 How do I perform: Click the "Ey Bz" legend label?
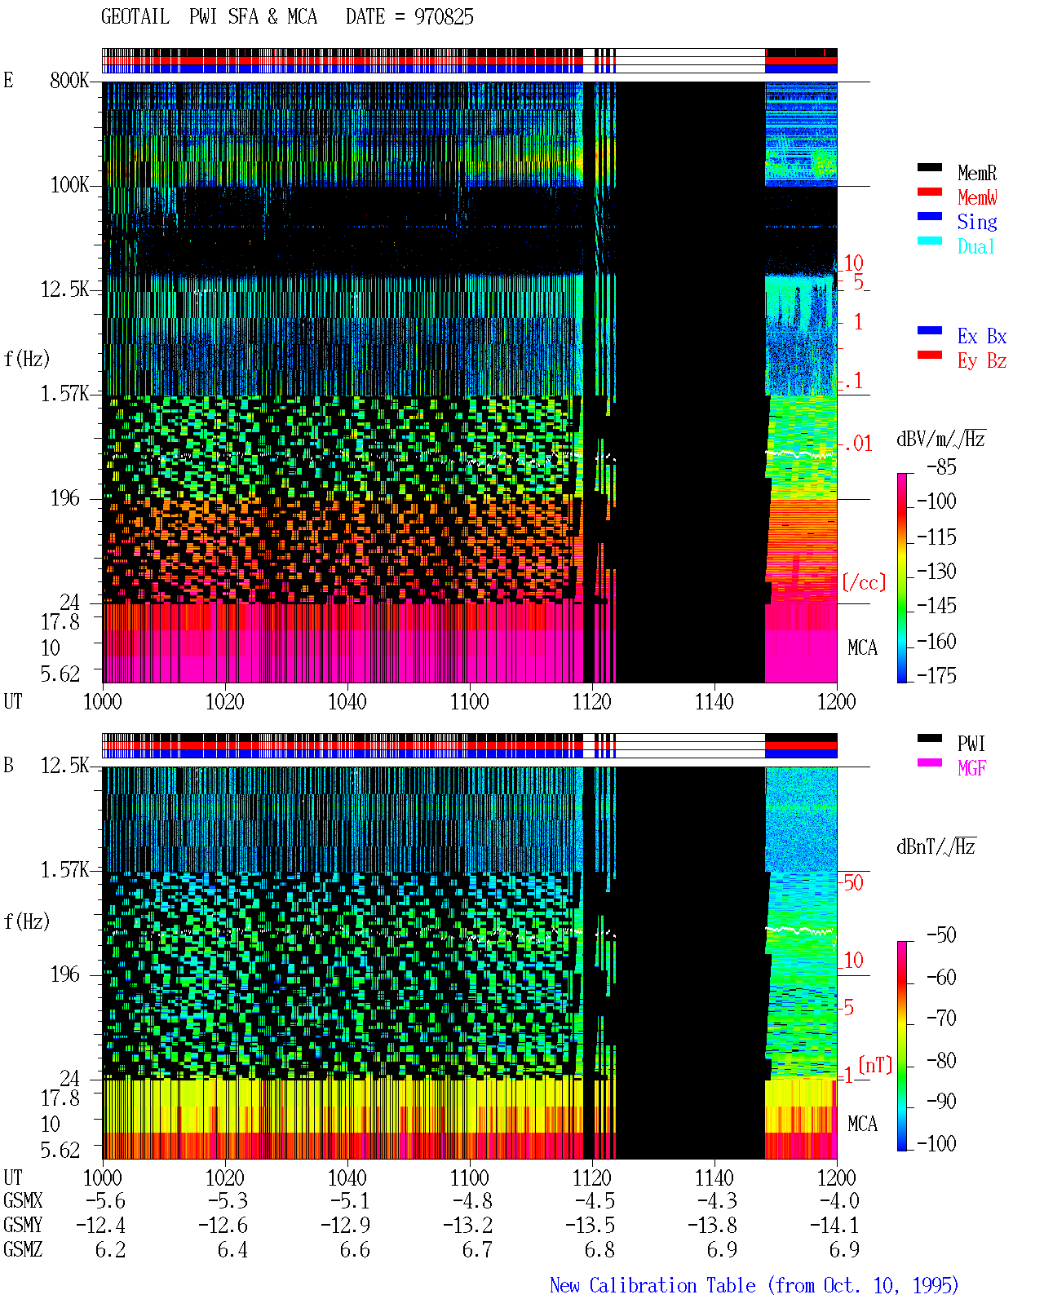click(982, 360)
